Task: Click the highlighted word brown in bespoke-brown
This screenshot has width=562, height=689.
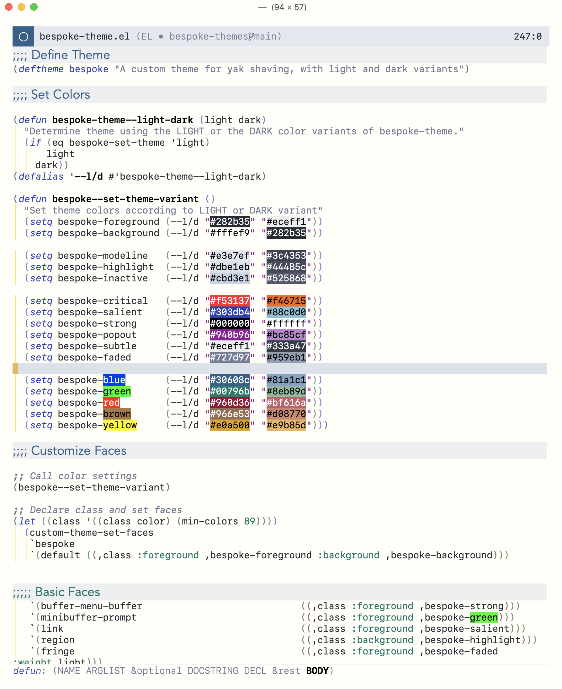Action: 117,414
